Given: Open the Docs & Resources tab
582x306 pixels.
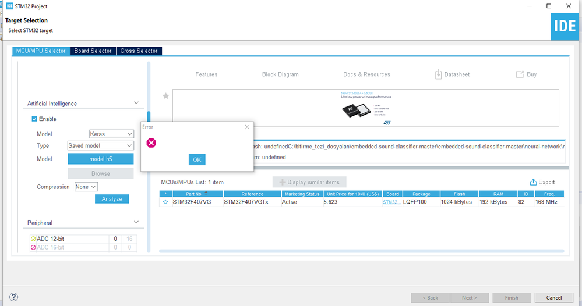Looking at the screenshot, I should pos(366,74).
